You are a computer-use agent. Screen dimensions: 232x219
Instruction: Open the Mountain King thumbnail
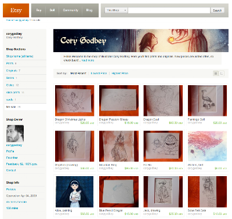[x=119, y=146]
